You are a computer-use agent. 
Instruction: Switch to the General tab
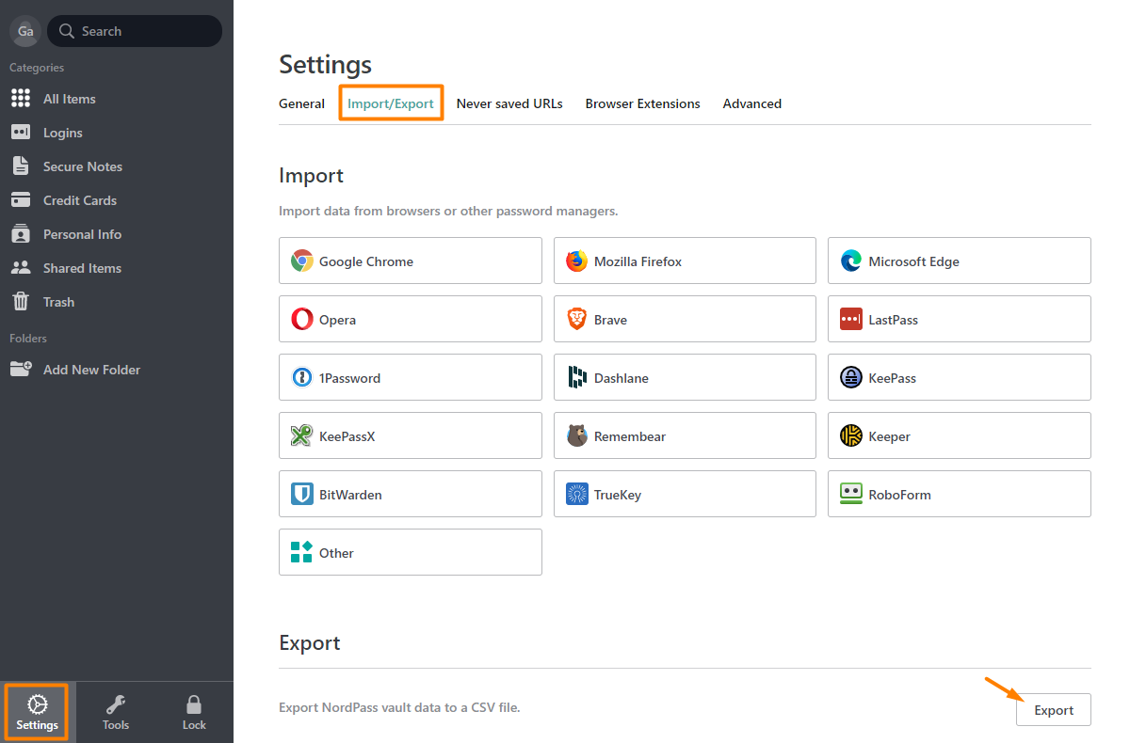click(301, 103)
